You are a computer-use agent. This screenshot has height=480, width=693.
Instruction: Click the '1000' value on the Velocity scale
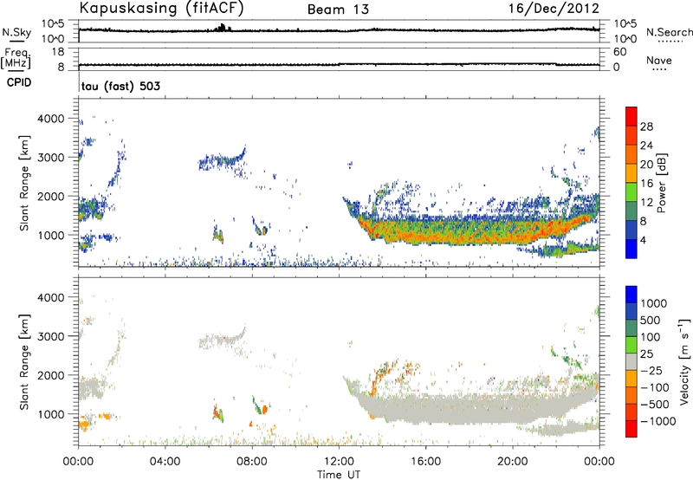click(x=654, y=303)
